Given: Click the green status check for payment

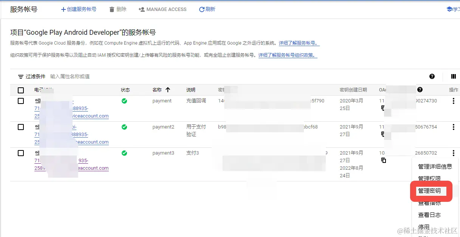Looking at the screenshot, I should point(124,101).
